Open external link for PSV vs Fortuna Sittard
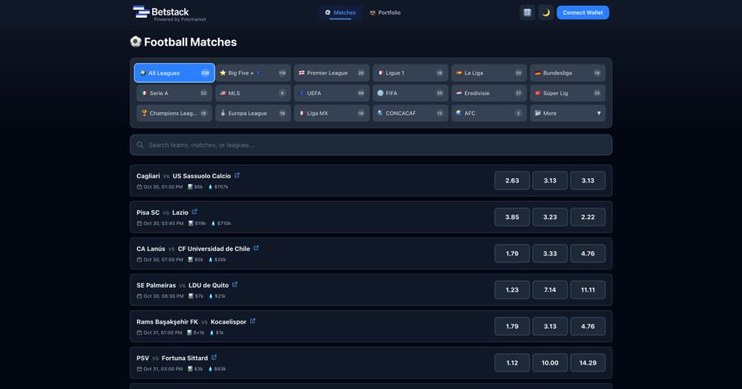Image resolution: width=742 pixels, height=389 pixels. coord(214,357)
